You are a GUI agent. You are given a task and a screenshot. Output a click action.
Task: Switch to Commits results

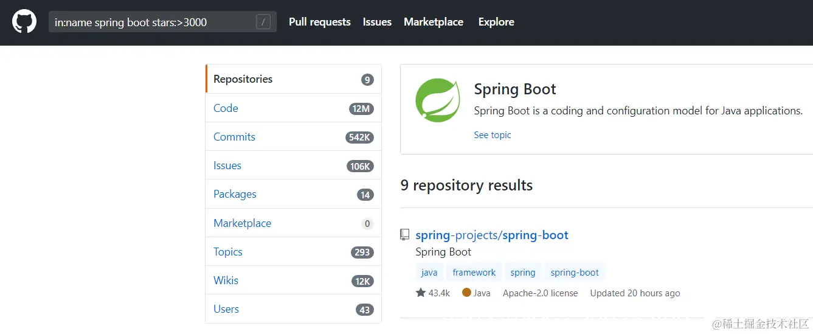point(234,137)
